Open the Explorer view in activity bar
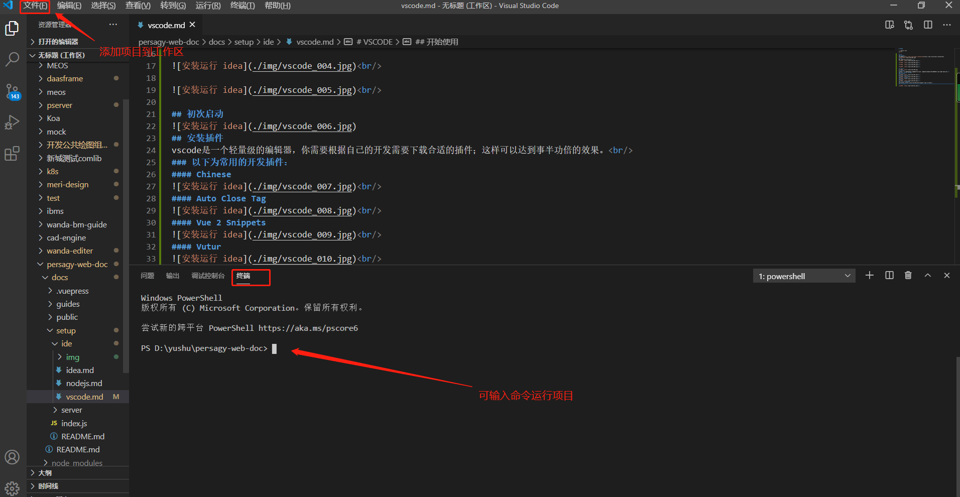The image size is (960, 497). click(12, 29)
